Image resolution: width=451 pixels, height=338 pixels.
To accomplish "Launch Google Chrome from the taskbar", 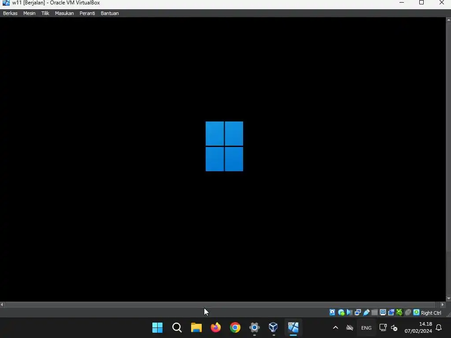I will click(x=235, y=327).
